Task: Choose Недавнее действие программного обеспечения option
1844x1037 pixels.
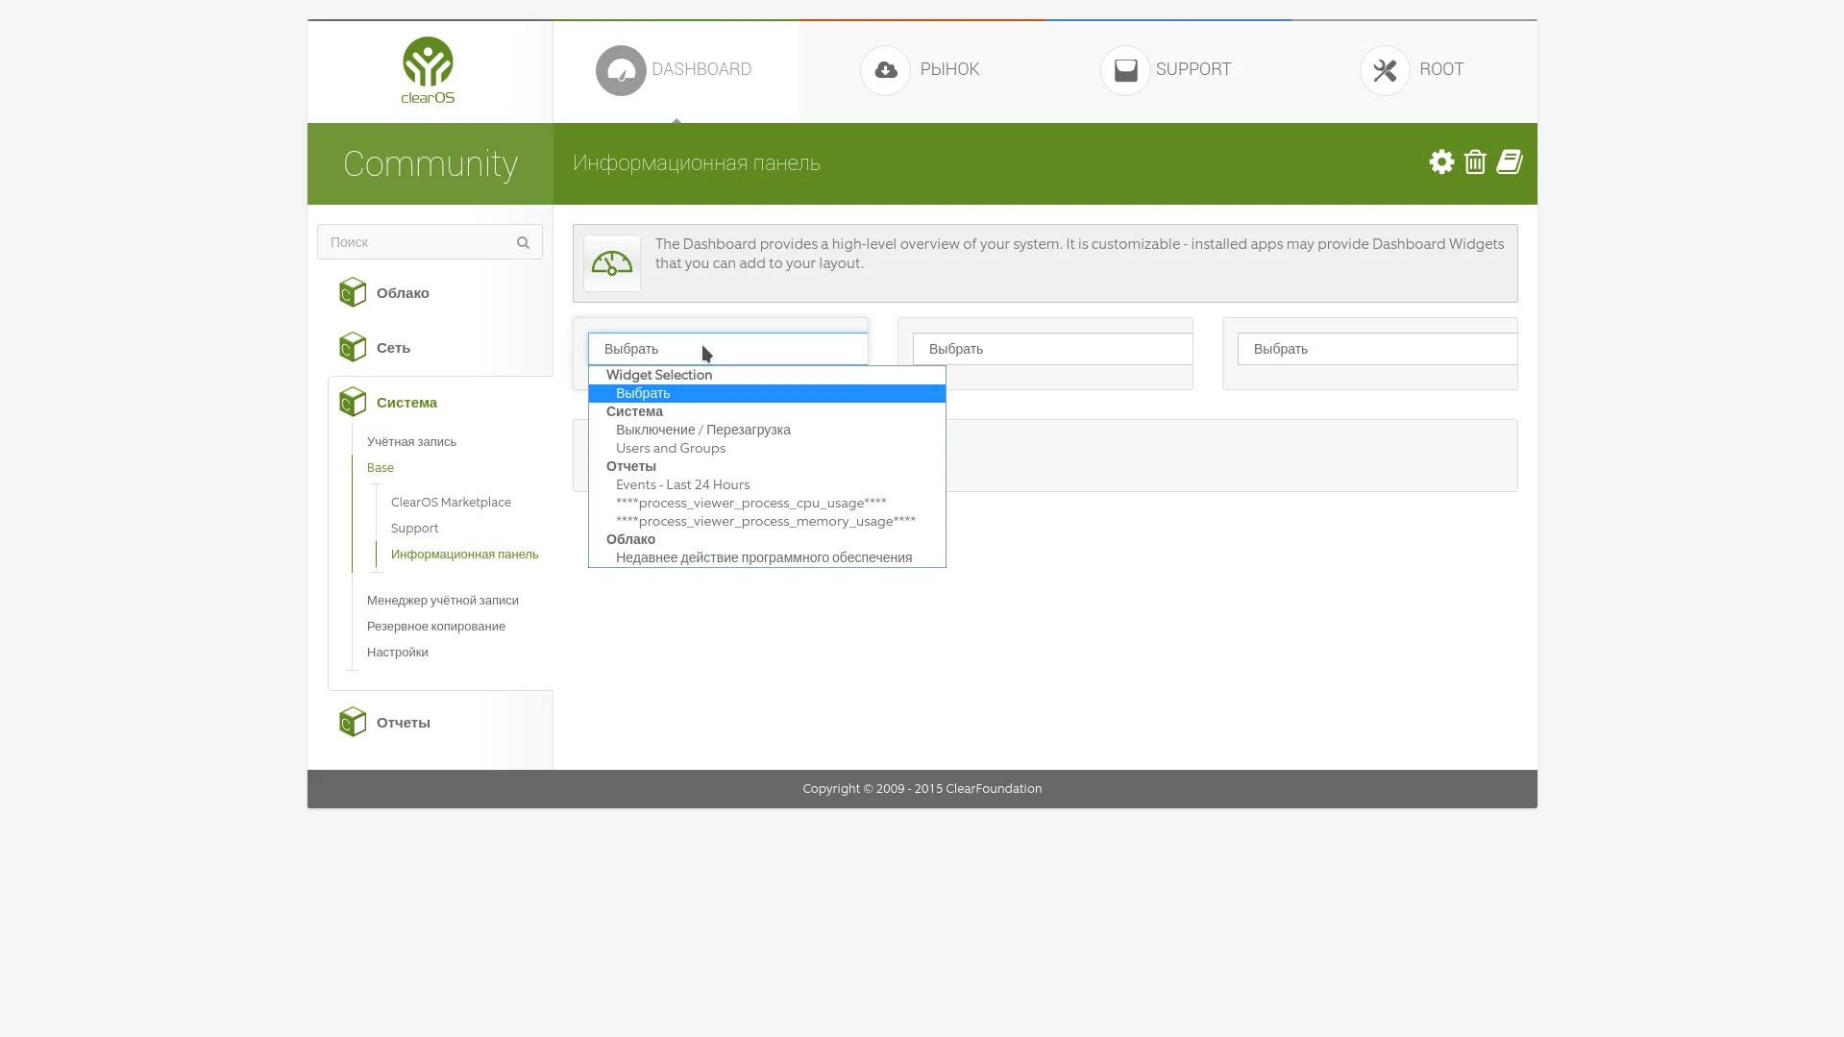Action: click(767, 557)
